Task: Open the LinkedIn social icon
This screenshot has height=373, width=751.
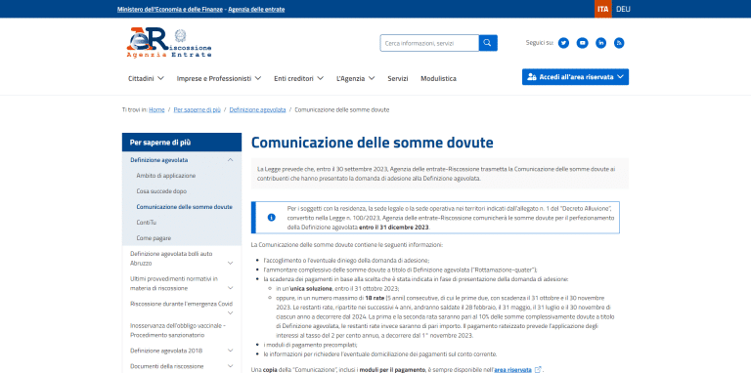Action: [x=600, y=43]
